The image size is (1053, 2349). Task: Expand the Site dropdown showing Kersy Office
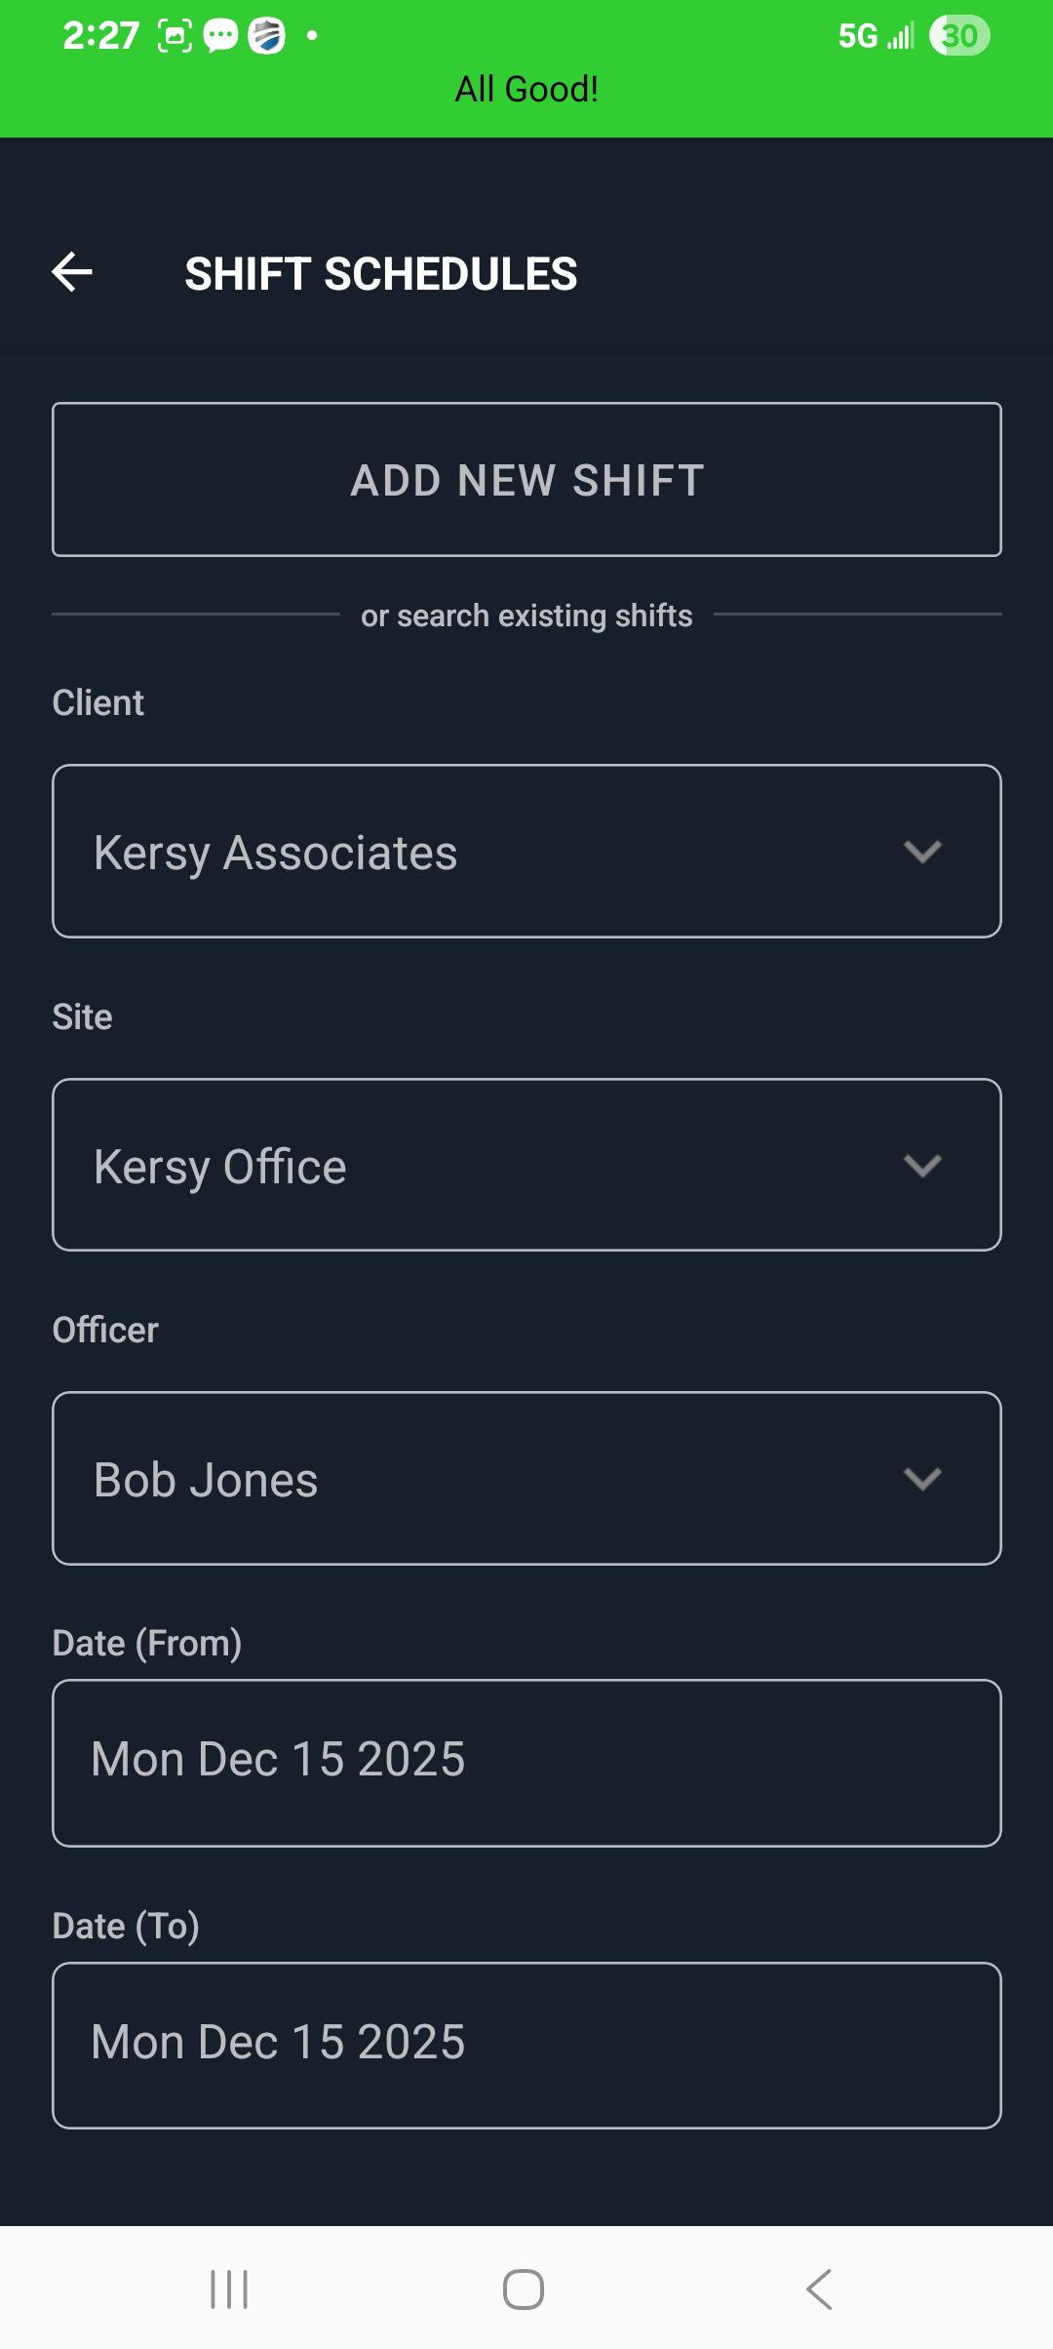[x=526, y=1165]
